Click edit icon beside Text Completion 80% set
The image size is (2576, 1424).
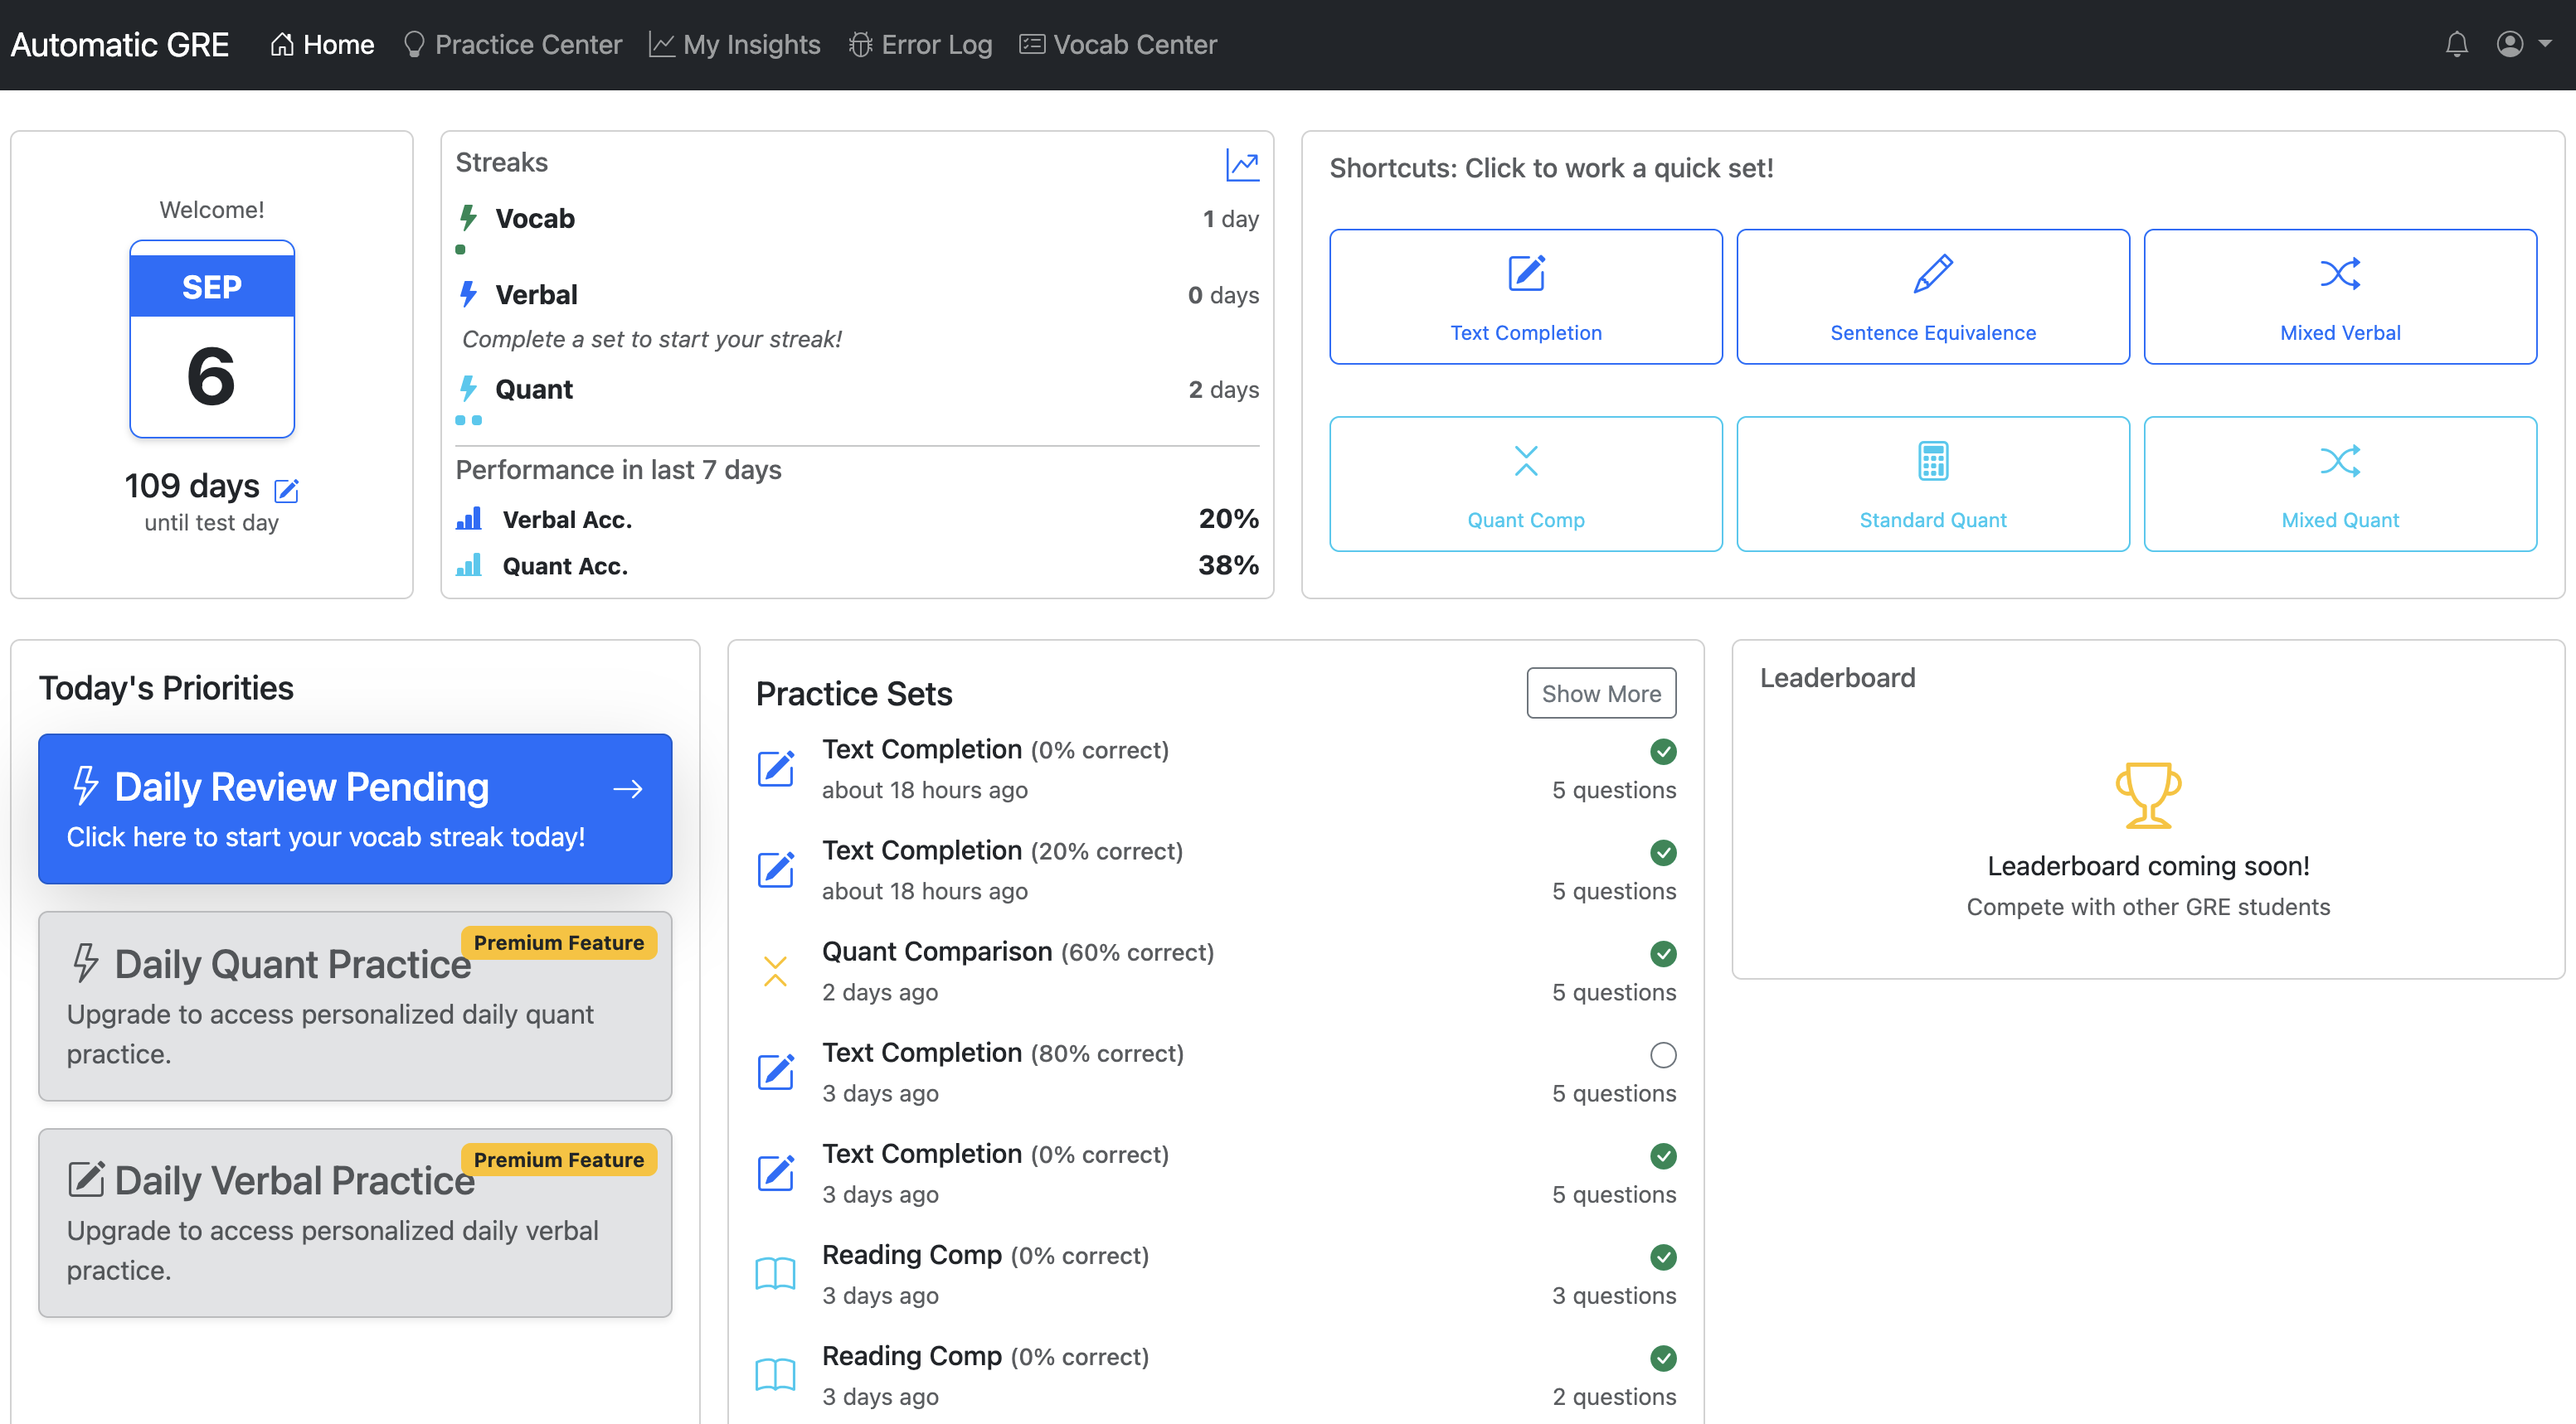tap(775, 1071)
